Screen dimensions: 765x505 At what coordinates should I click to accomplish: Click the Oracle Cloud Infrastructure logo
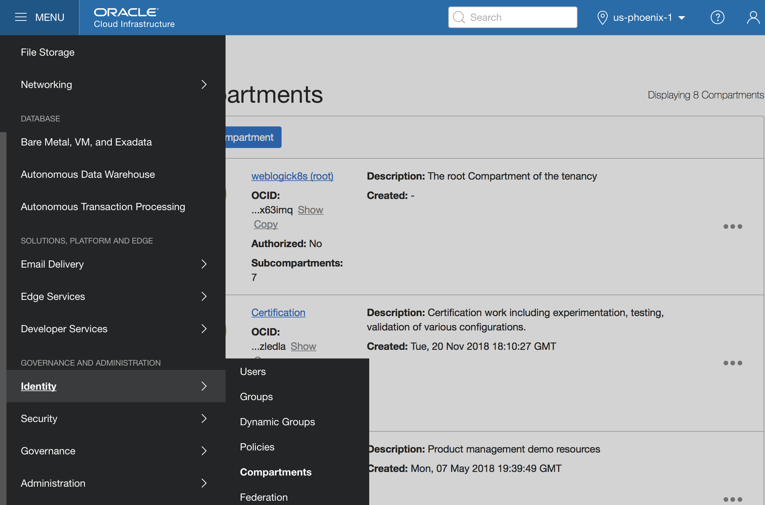pos(134,18)
